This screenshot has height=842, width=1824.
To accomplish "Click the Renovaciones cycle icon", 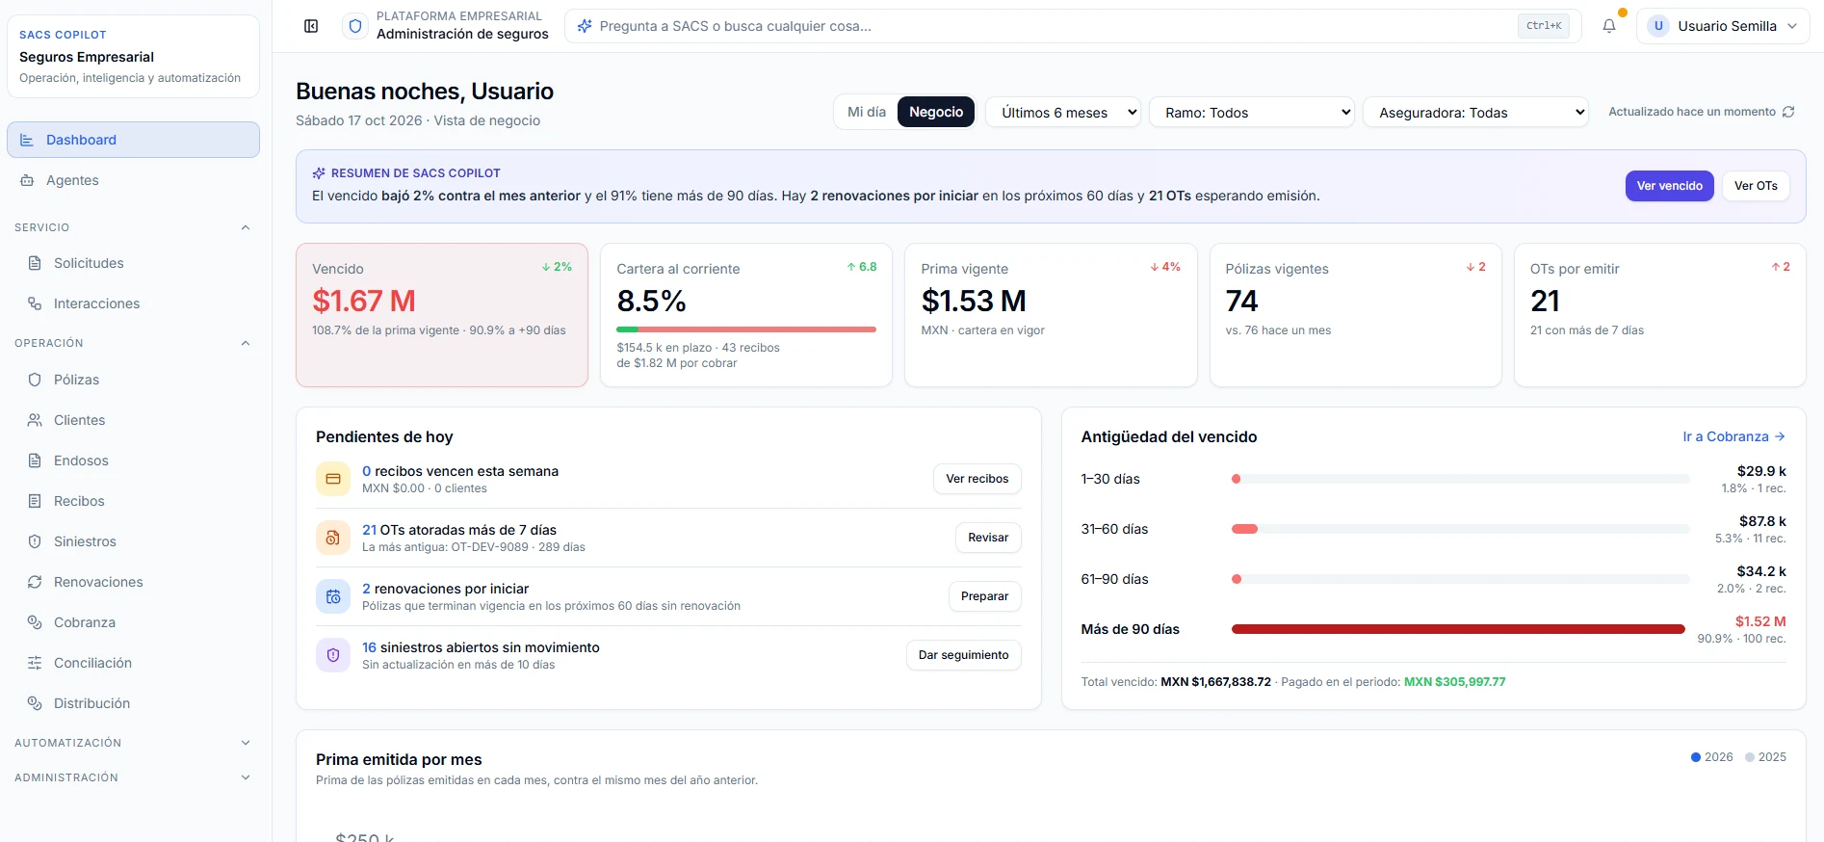I will pos(35,582).
